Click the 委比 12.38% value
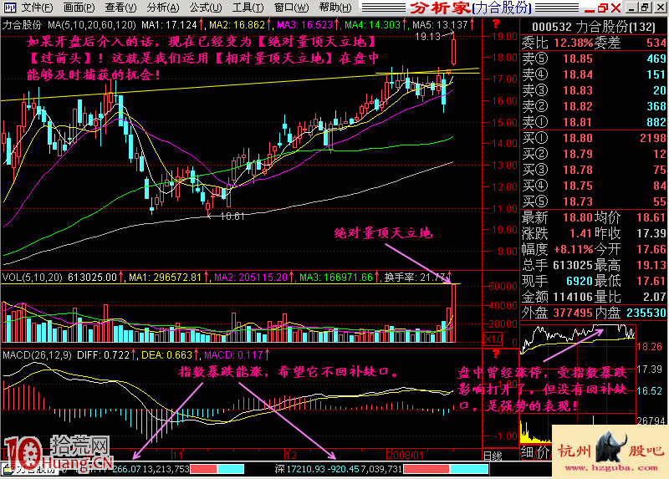 (x=574, y=43)
